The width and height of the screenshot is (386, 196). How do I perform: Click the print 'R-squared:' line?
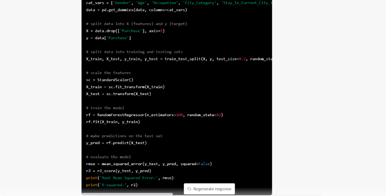112,185
